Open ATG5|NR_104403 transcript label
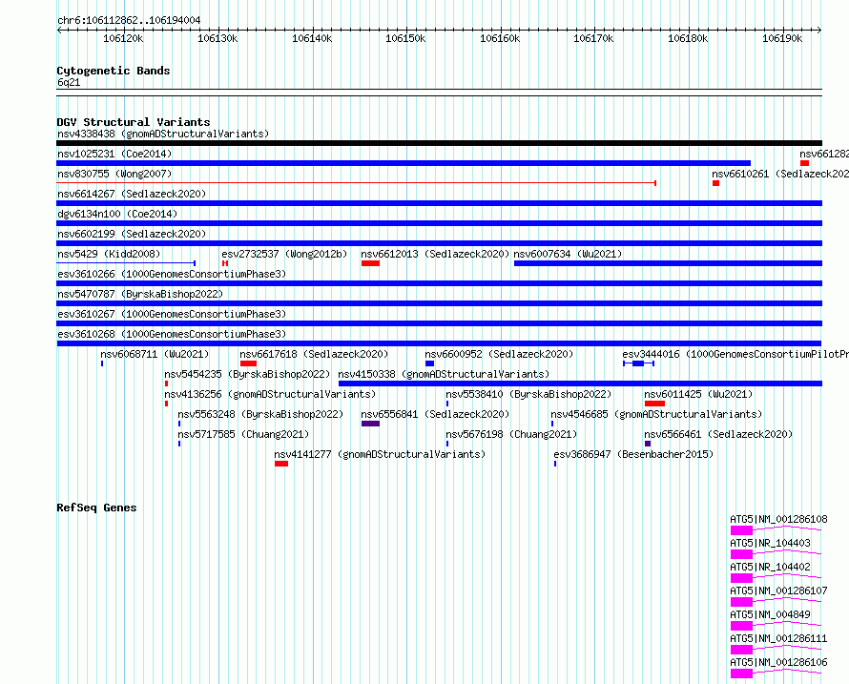This screenshot has width=849, height=684. point(770,543)
